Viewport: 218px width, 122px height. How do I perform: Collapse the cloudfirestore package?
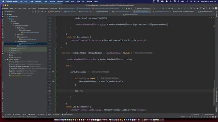click(x=17, y=30)
